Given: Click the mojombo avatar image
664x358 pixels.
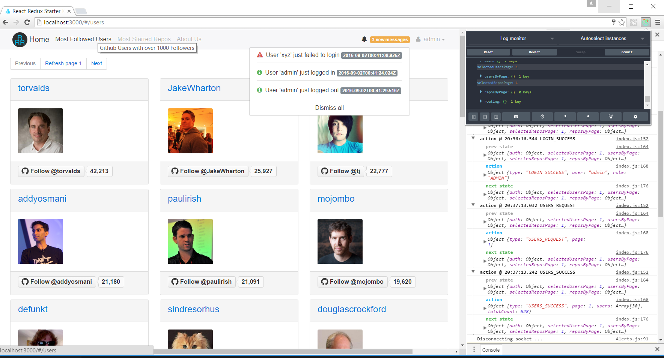Looking at the screenshot, I should [x=340, y=241].
